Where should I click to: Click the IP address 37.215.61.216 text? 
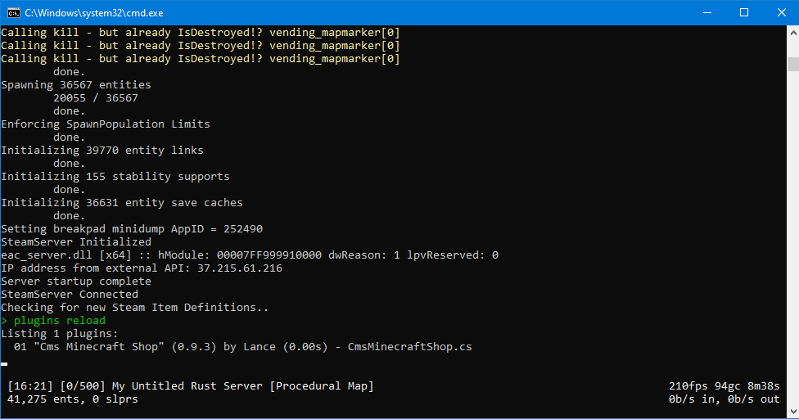(x=239, y=268)
